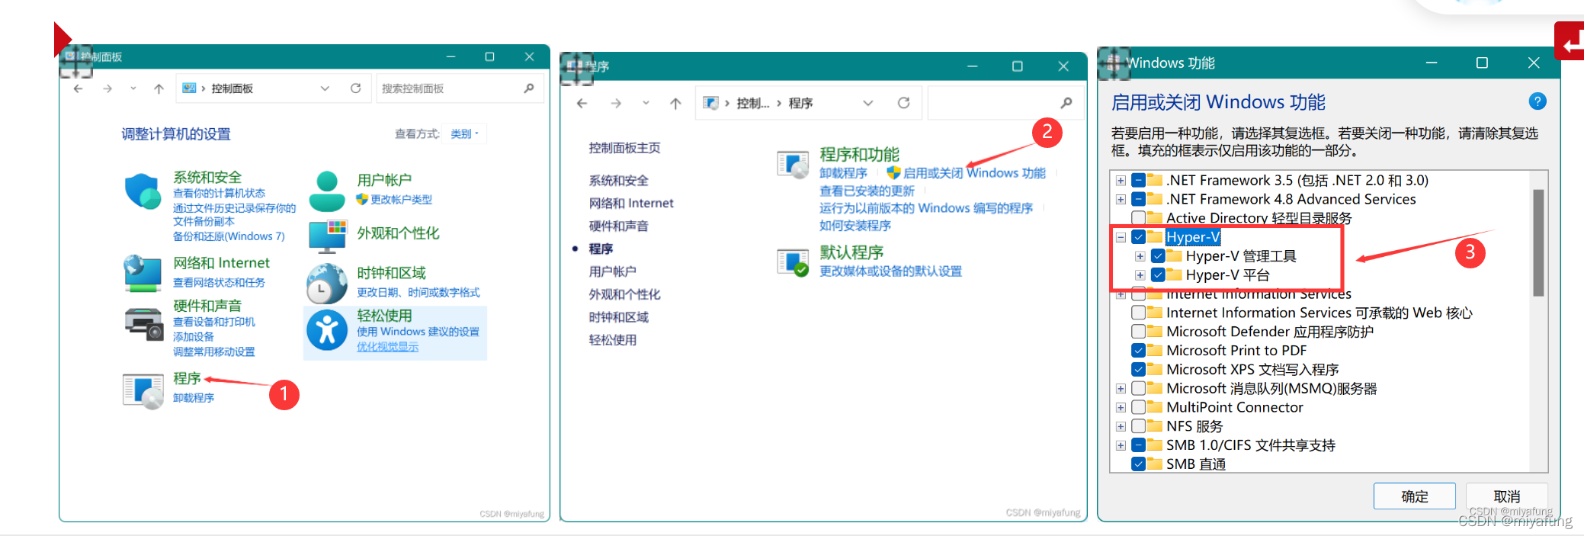Screen dimensions: 1584x536
Task: Open the Clock and Region globe-clock icon
Action: pyautogui.click(x=327, y=283)
